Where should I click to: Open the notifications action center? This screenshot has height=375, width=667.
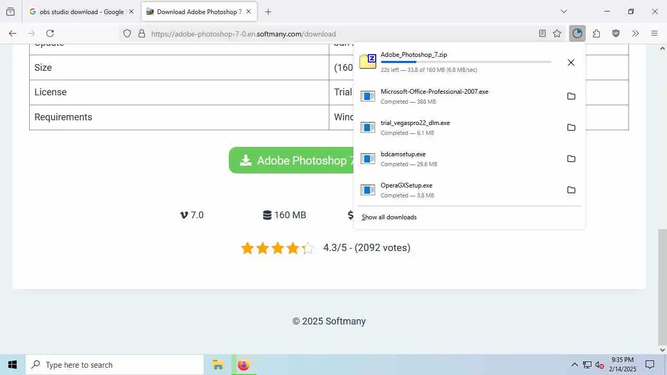pyautogui.click(x=650, y=365)
